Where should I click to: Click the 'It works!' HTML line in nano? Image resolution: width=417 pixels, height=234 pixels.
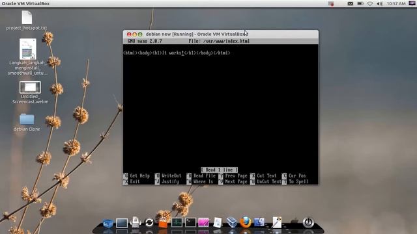[177, 53]
